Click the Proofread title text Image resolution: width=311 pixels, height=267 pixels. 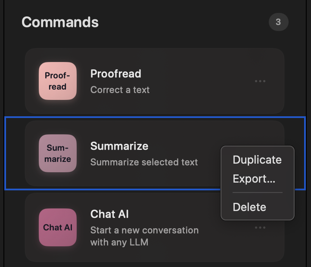click(x=115, y=74)
